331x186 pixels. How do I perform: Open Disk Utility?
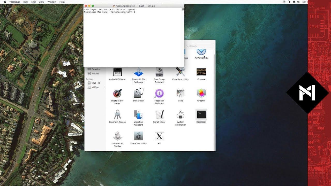tap(138, 94)
